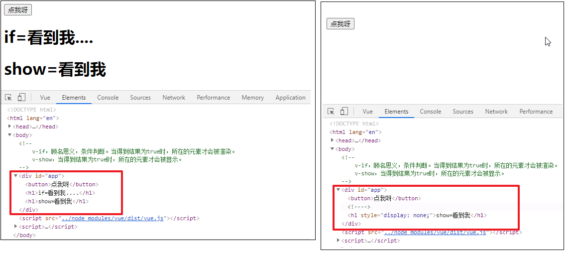Click v-if comment text in right DevTools
Image resolution: width=570 pixels, height=255 pixels.
[x=456, y=165]
